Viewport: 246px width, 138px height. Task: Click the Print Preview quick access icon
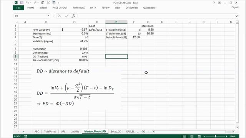[x=43, y=3]
